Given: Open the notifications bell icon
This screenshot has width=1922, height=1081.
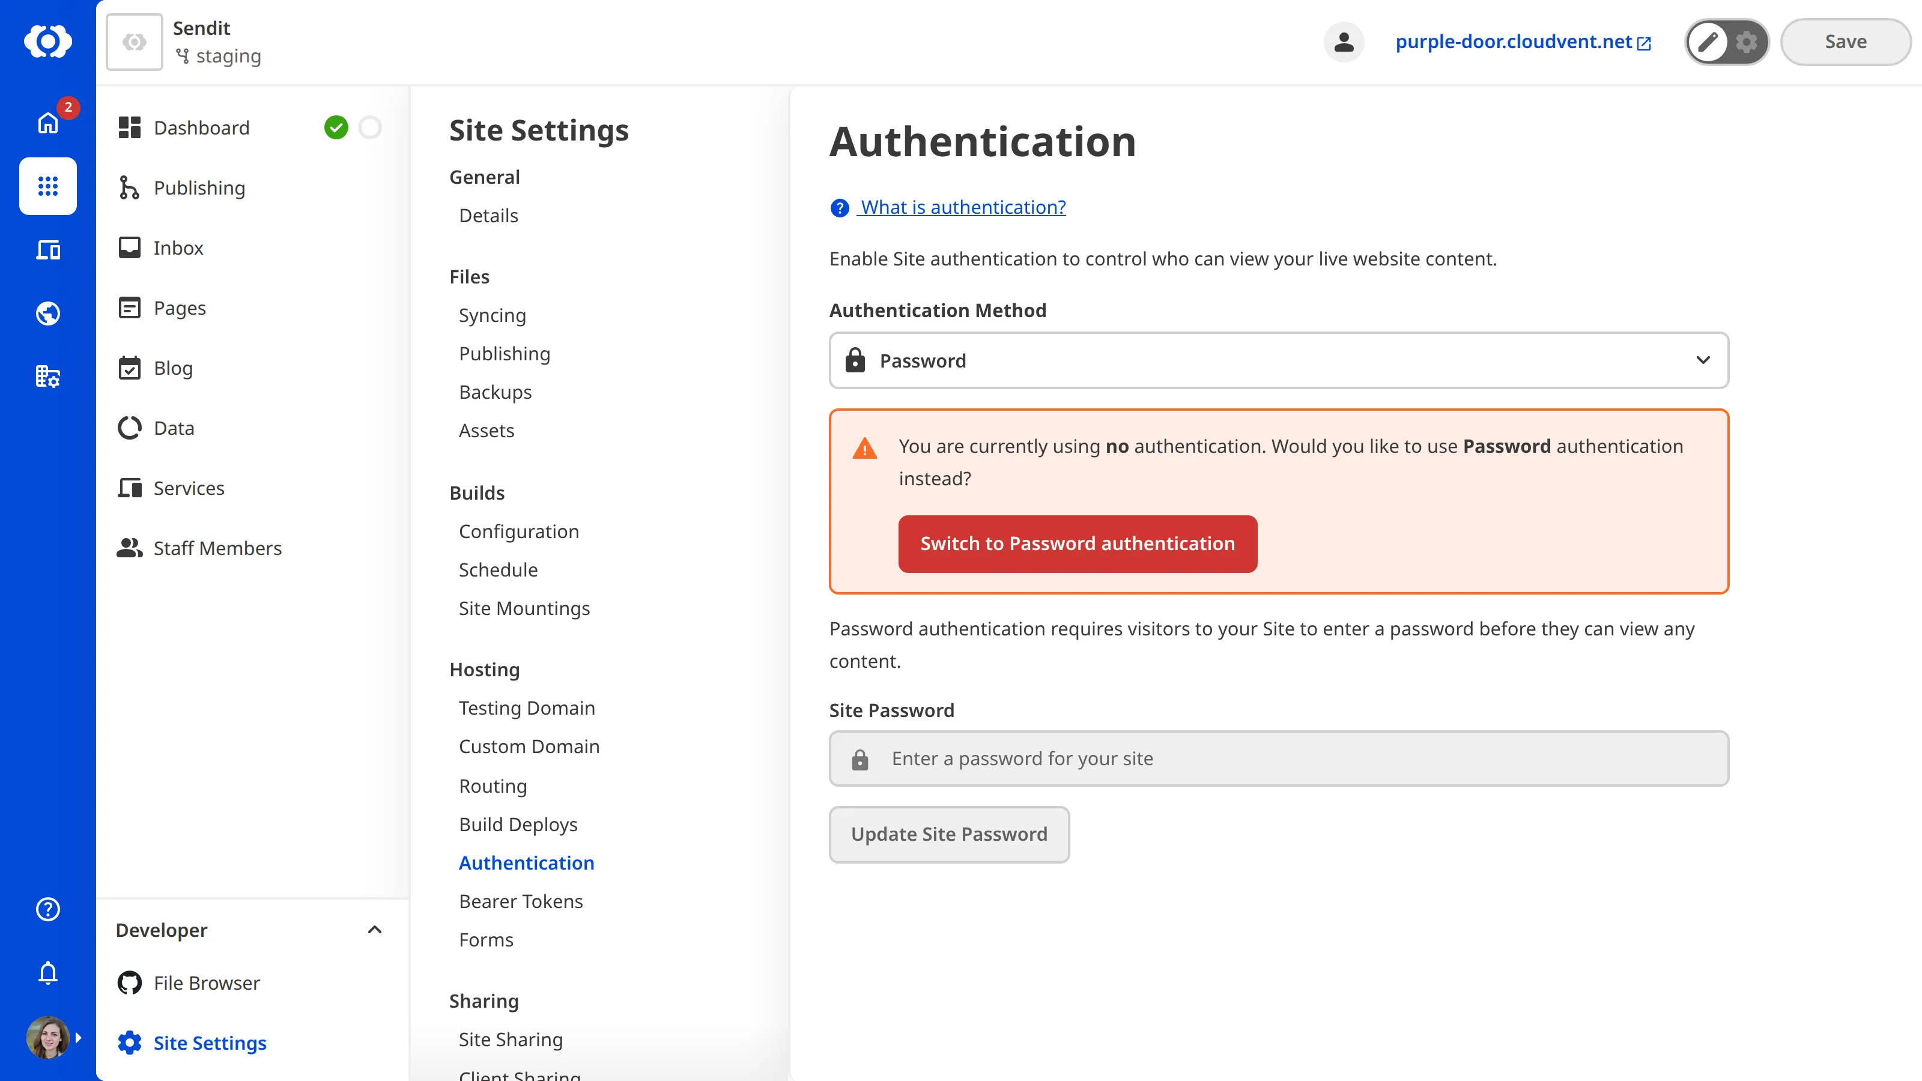Looking at the screenshot, I should tap(48, 972).
